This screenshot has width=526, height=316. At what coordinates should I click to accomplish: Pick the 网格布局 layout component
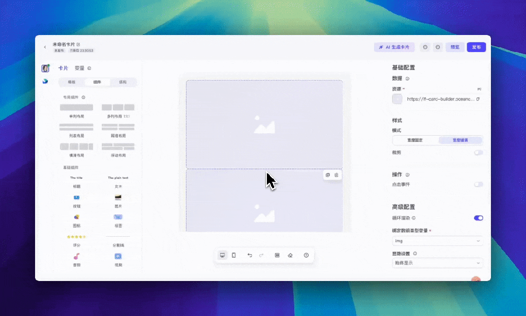[x=118, y=131]
